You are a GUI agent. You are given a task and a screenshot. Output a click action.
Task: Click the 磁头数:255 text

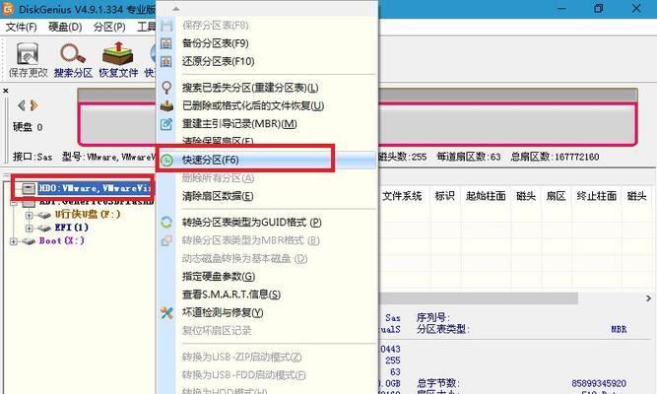(x=402, y=158)
